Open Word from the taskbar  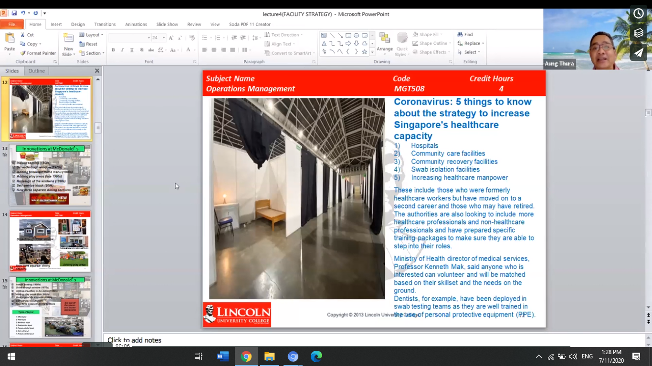point(222,356)
